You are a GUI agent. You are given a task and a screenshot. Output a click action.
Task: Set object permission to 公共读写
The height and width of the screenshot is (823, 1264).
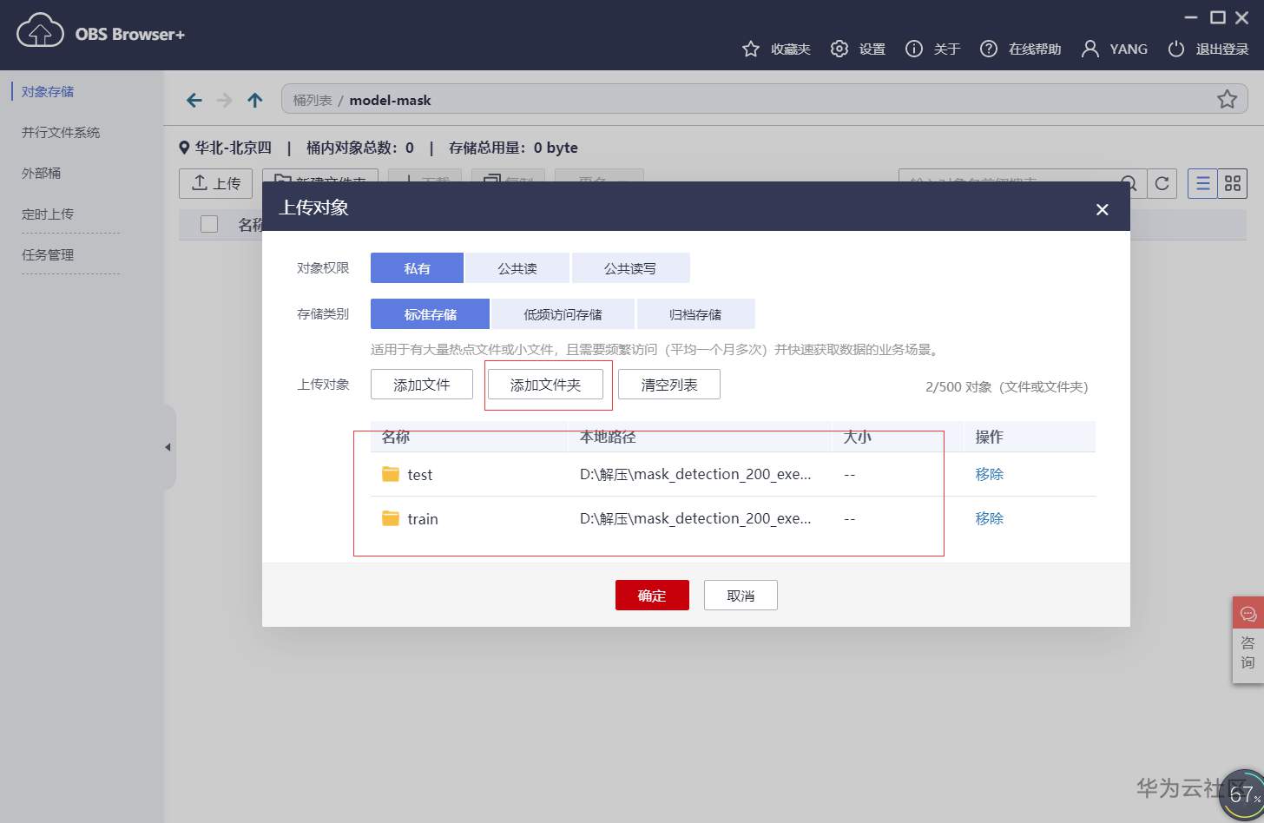click(630, 268)
